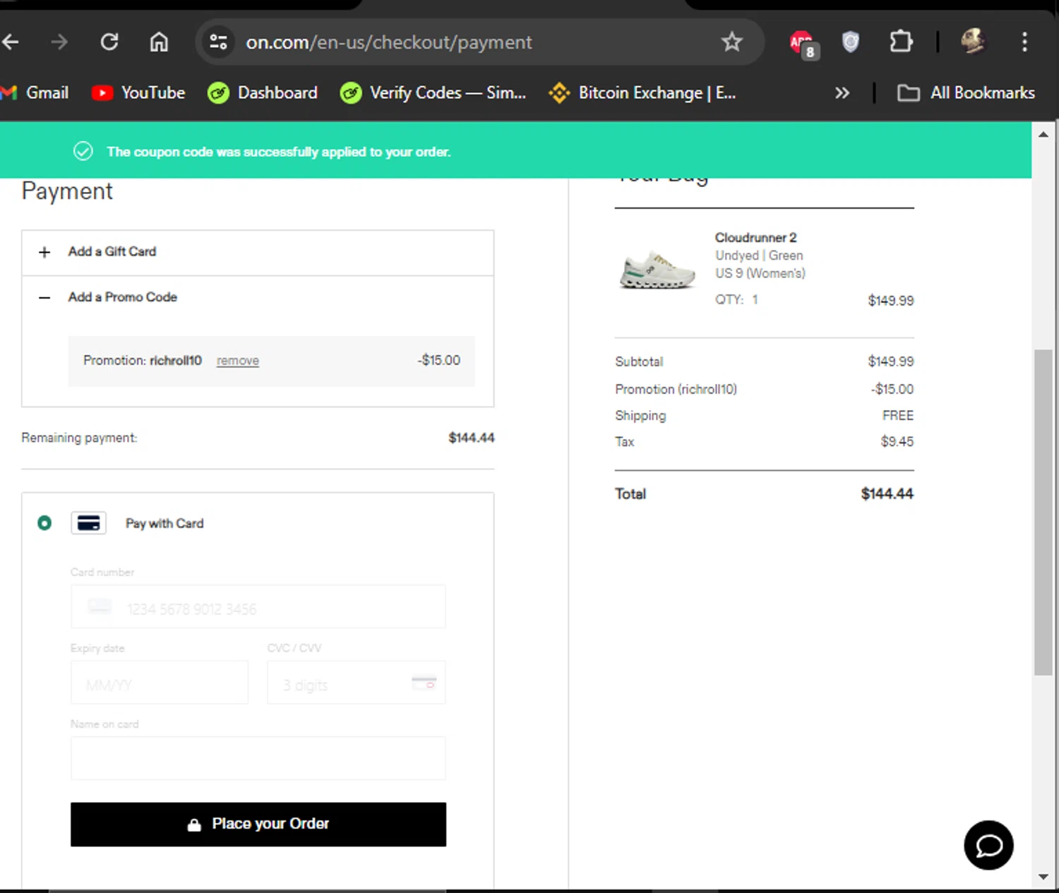Screen dimensions: 1059x893
Task: Click the Tax $9.45 value
Action: click(x=897, y=442)
